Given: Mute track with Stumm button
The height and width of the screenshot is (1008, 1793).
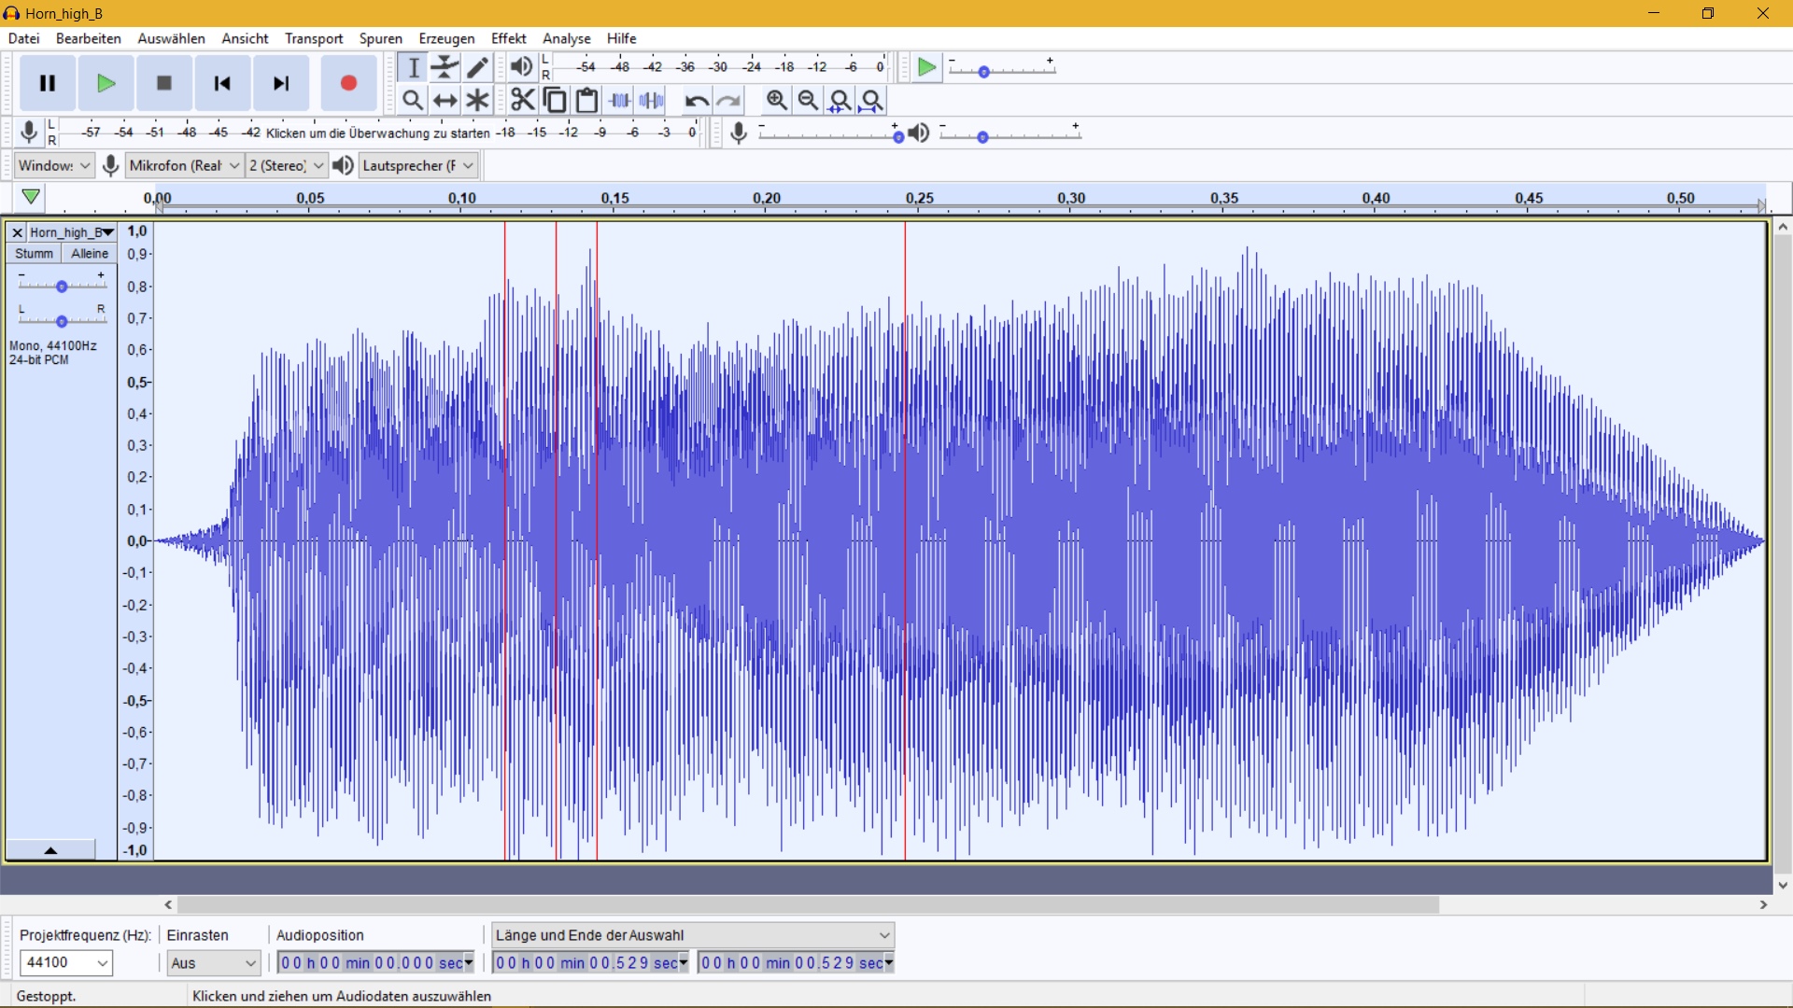Looking at the screenshot, I should [x=34, y=254].
